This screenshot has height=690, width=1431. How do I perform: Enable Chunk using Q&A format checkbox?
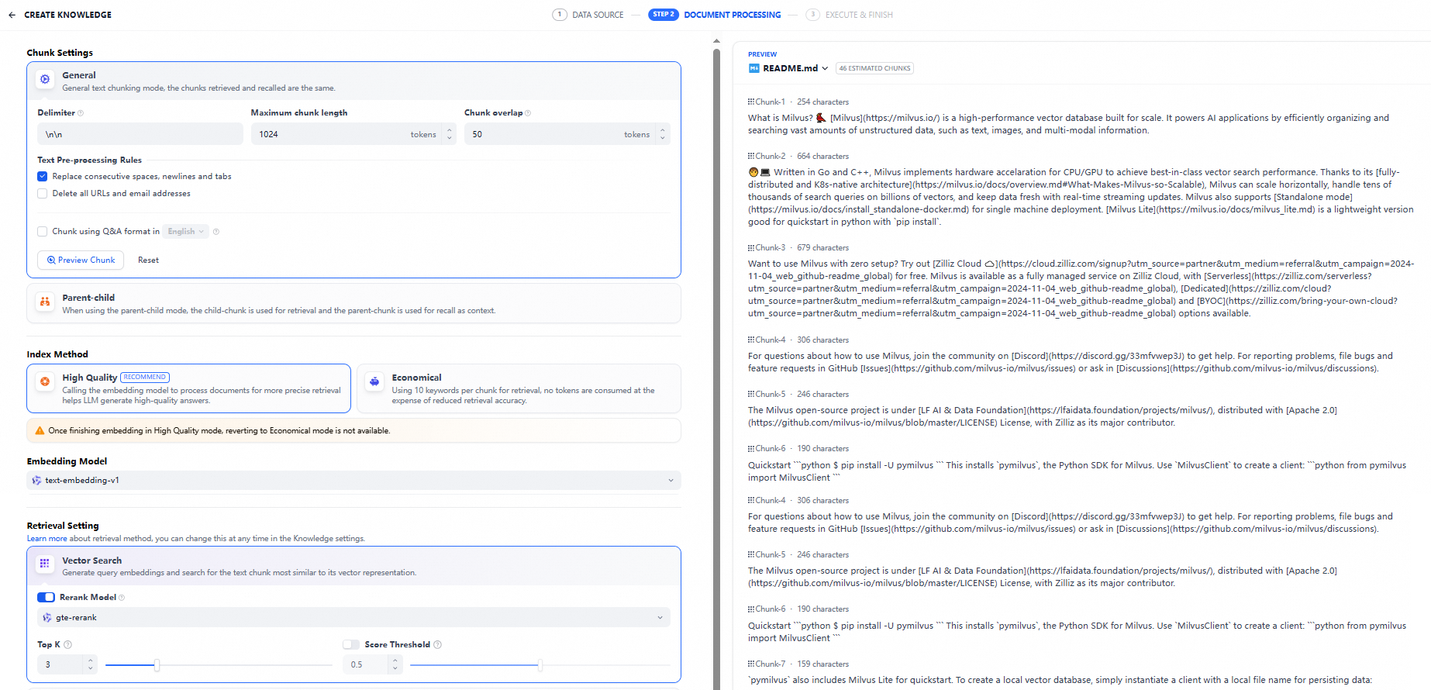pos(43,232)
